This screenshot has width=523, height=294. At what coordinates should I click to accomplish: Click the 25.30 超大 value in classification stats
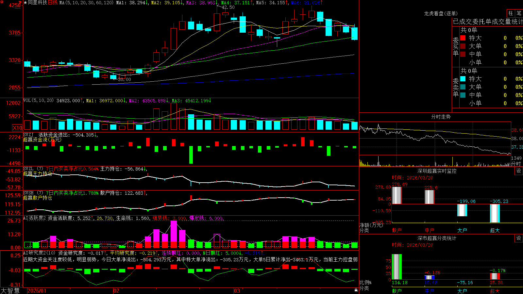[x=496, y=283]
